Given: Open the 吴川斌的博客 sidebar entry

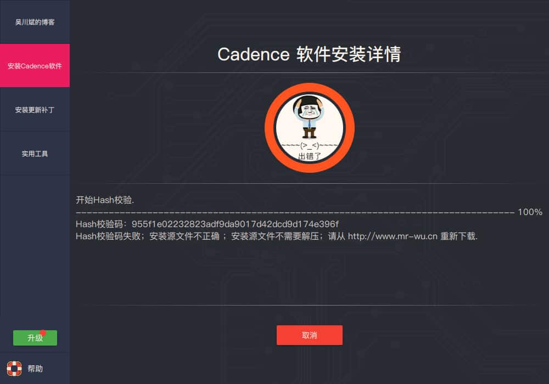Looking at the screenshot, I should point(35,22).
